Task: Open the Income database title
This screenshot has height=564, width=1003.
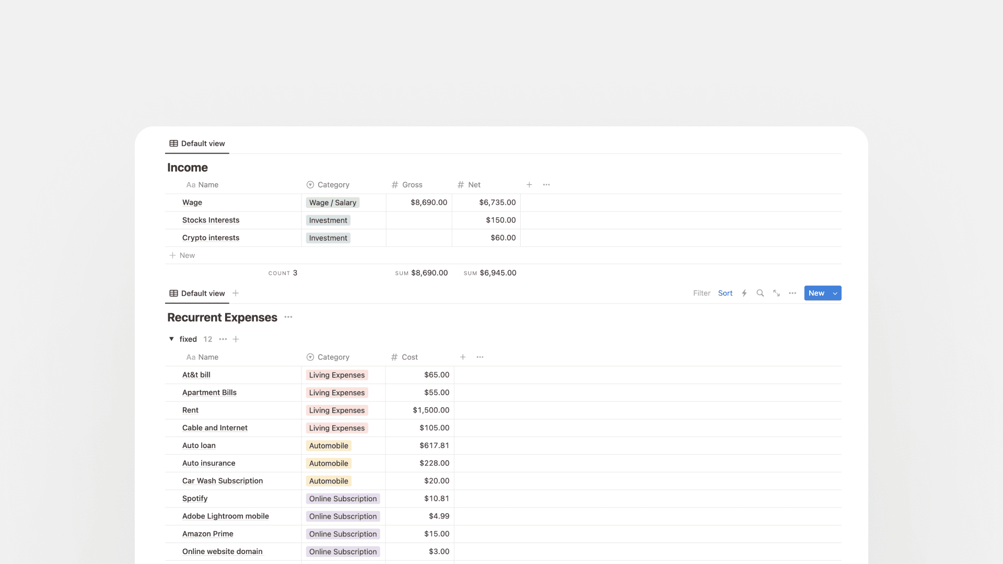Action: pyautogui.click(x=188, y=168)
